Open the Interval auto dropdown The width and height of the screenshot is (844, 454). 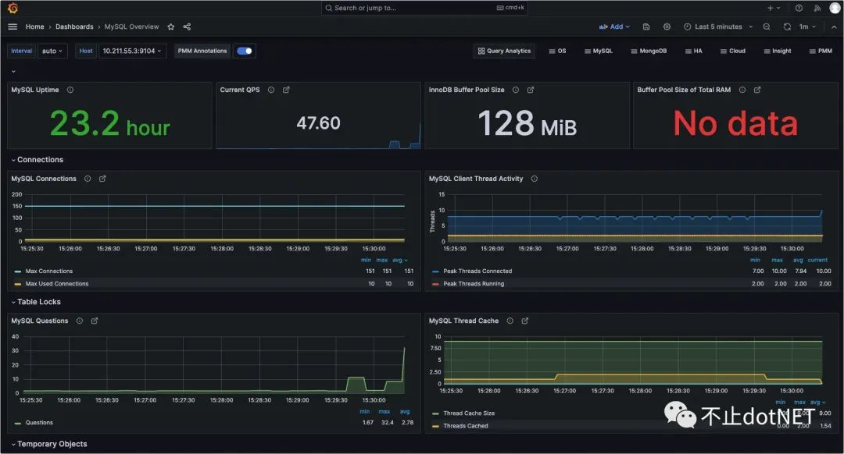[53, 51]
